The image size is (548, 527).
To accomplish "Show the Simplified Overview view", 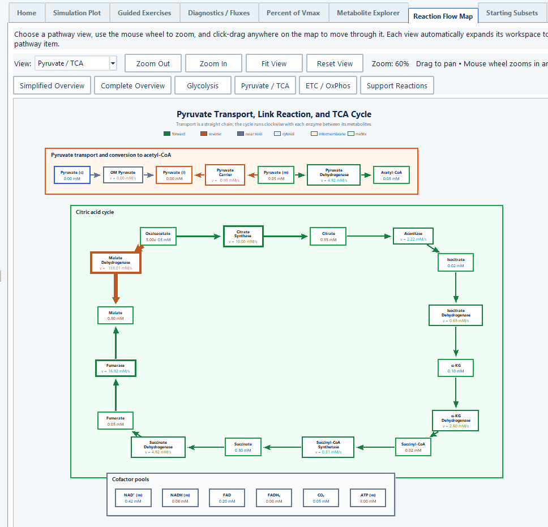I will 52,85.
